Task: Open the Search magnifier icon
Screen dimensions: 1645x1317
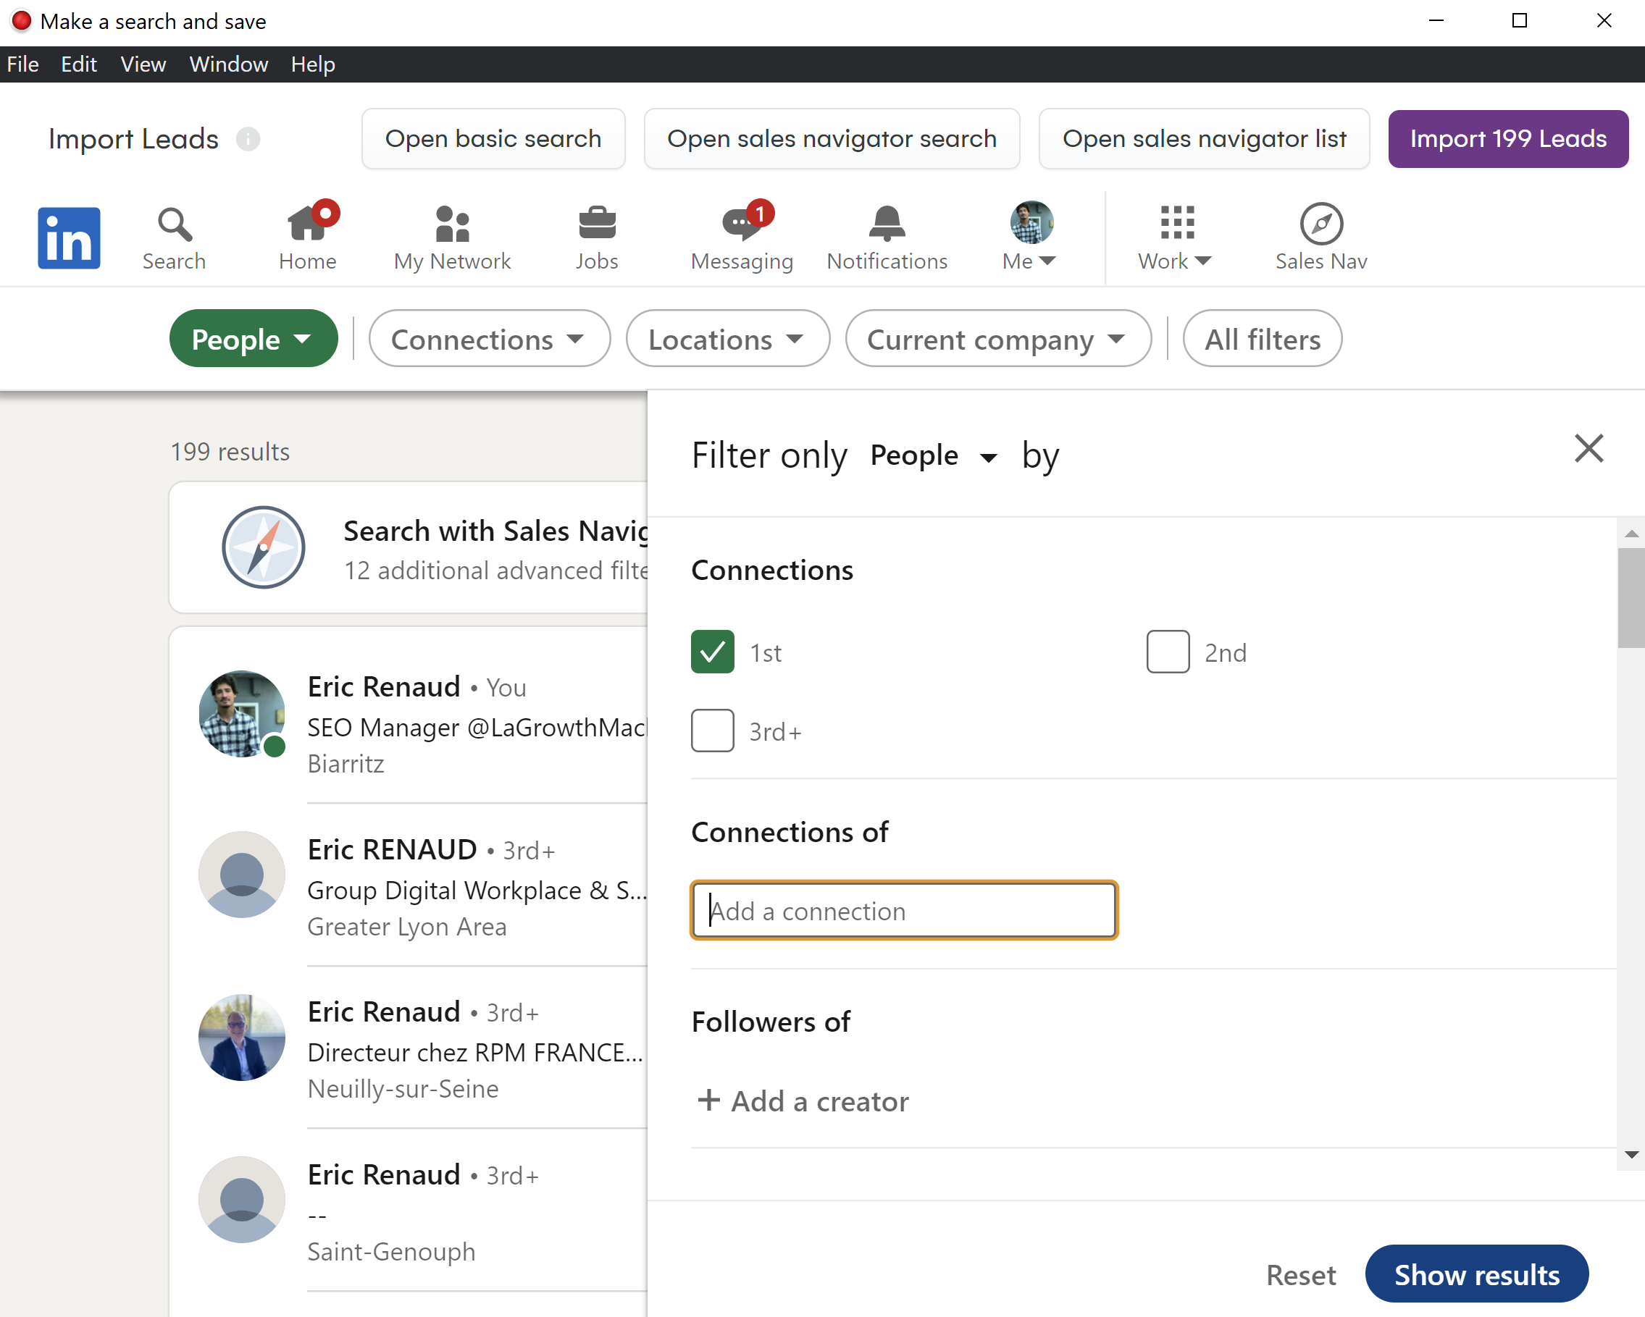Action: pyautogui.click(x=174, y=224)
